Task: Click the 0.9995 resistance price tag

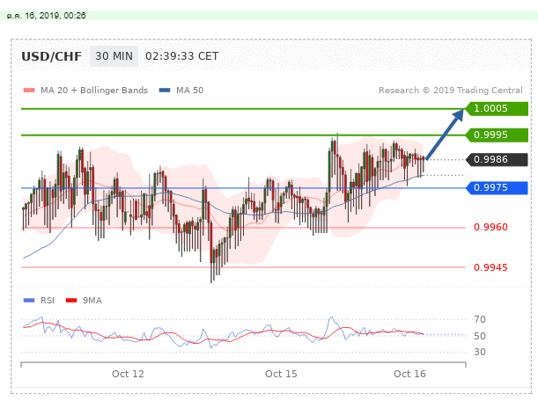Action: pos(497,135)
